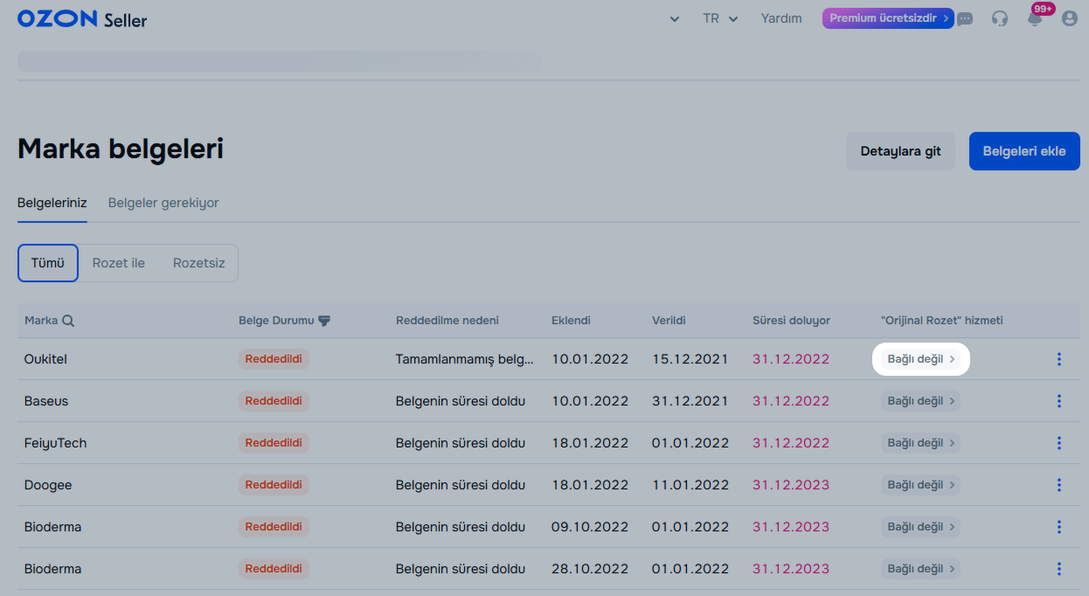Select the Rozetsiz filter
This screenshot has height=596, width=1089.
coord(198,263)
